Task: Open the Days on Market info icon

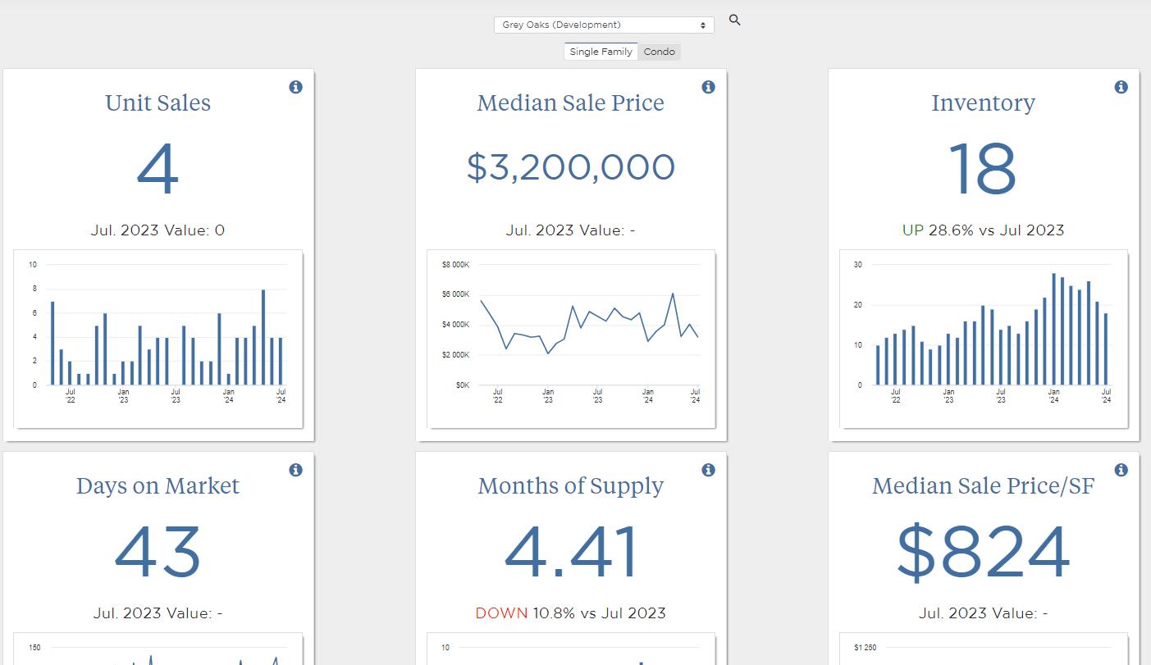Action: [x=296, y=470]
